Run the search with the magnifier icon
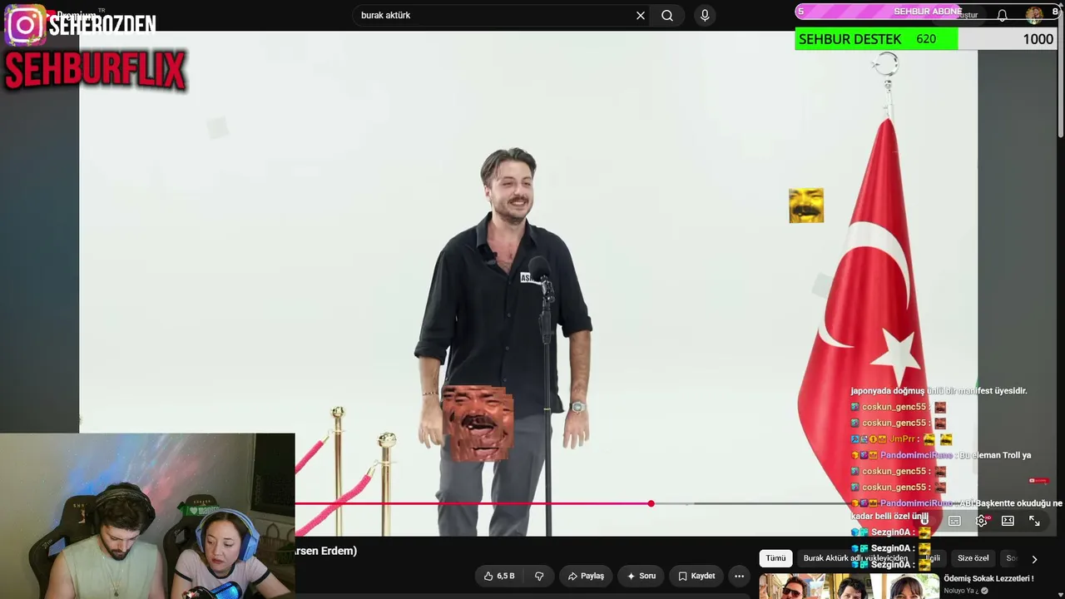Screen dimensions: 1065x599 point(667,15)
